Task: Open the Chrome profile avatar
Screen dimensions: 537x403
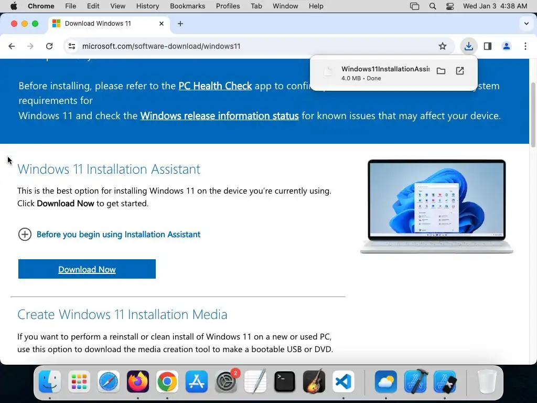Action: (507, 46)
